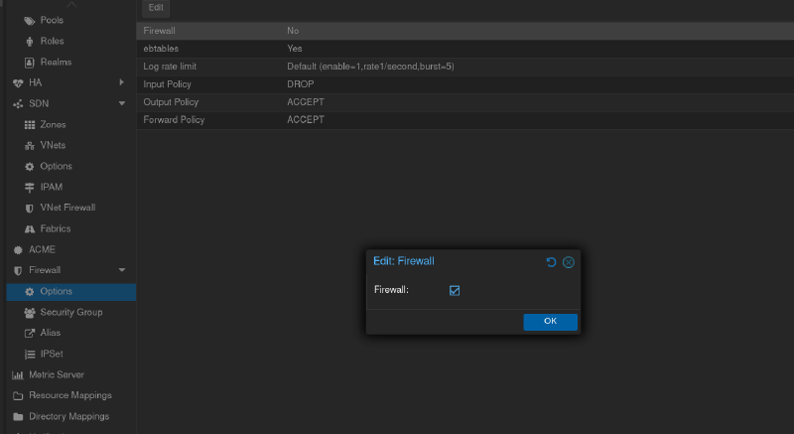The width and height of the screenshot is (794, 434).
Task: Open the Alias menu item
Action: pyautogui.click(x=52, y=333)
